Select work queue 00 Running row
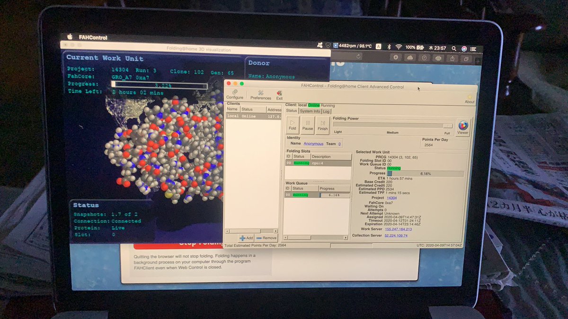 [x=317, y=195]
